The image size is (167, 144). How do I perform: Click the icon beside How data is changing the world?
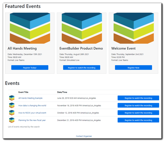12,105
